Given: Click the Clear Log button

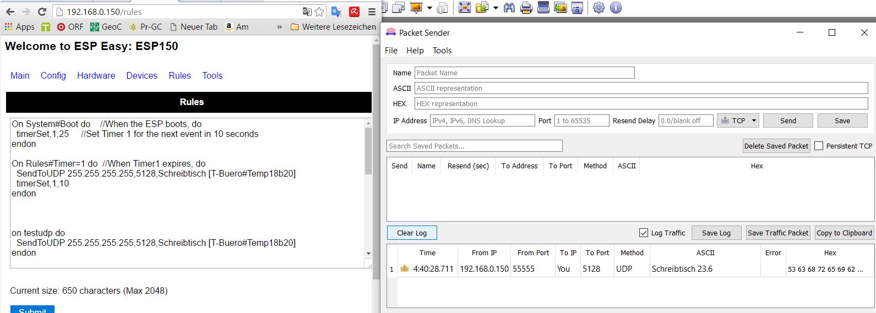Looking at the screenshot, I should click(412, 233).
